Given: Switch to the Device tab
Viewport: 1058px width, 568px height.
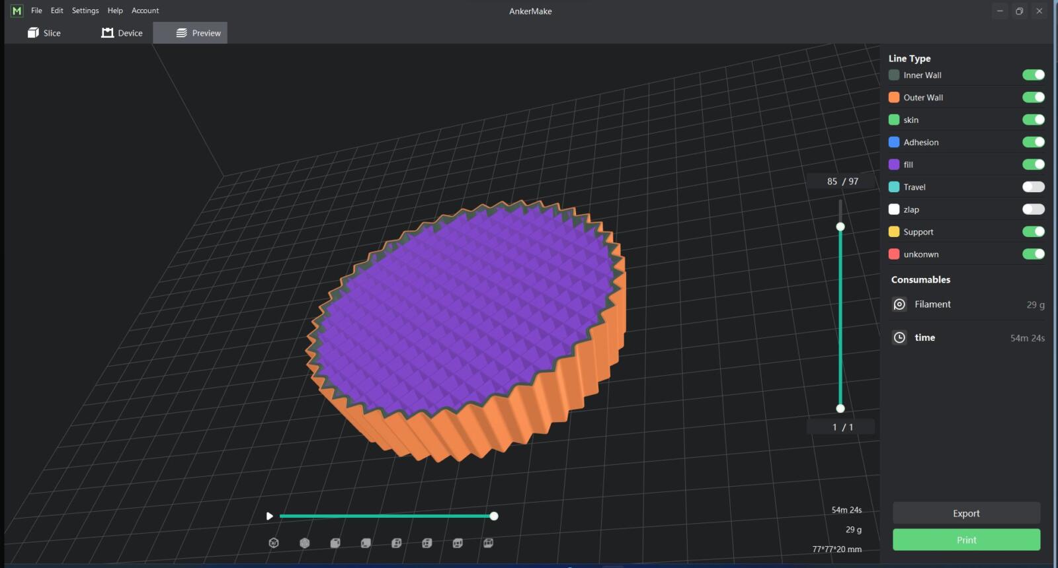Looking at the screenshot, I should 122,33.
